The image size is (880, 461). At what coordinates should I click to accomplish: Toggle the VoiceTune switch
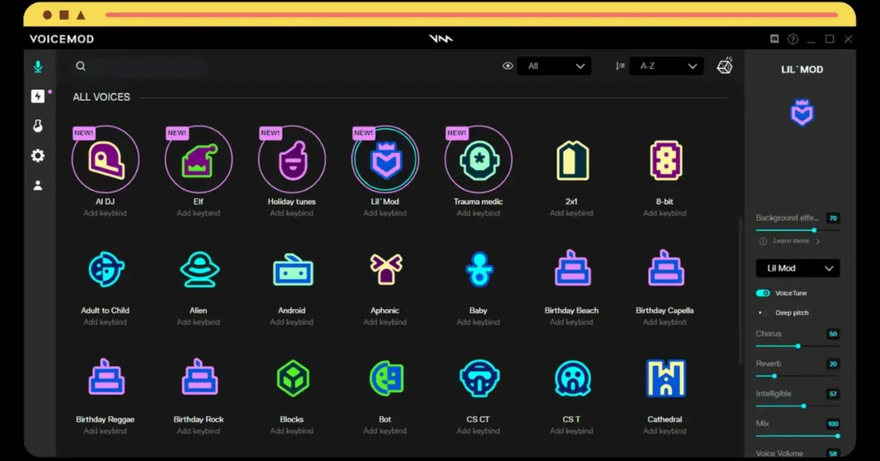point(763,293)
